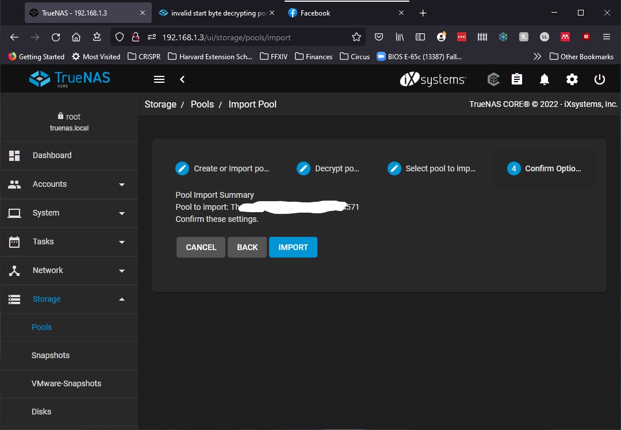The width and height of the screenshot is (621, 430).
Task: Switch to the invalid start byte tab
Action: [216, 13]
